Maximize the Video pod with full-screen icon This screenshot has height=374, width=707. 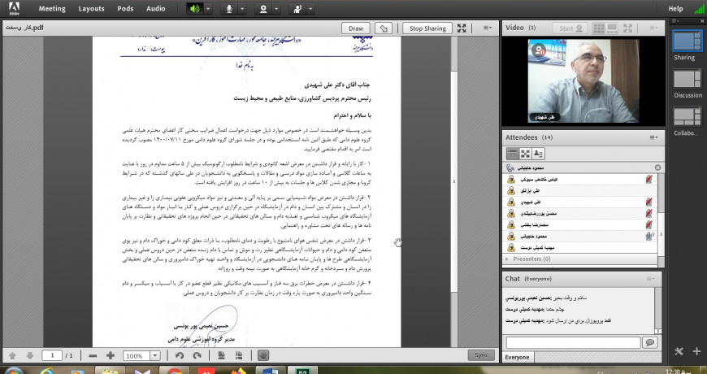[627, 28]
